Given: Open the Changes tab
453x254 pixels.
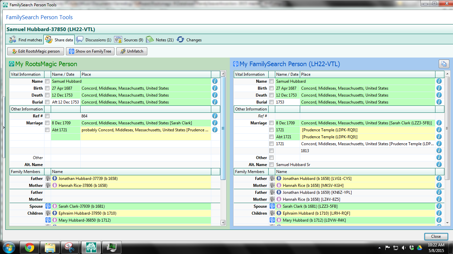Looking at the screenshot, I should (x=189, y=40).
